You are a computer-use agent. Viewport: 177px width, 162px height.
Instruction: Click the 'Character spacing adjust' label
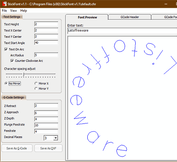[20, 69]
